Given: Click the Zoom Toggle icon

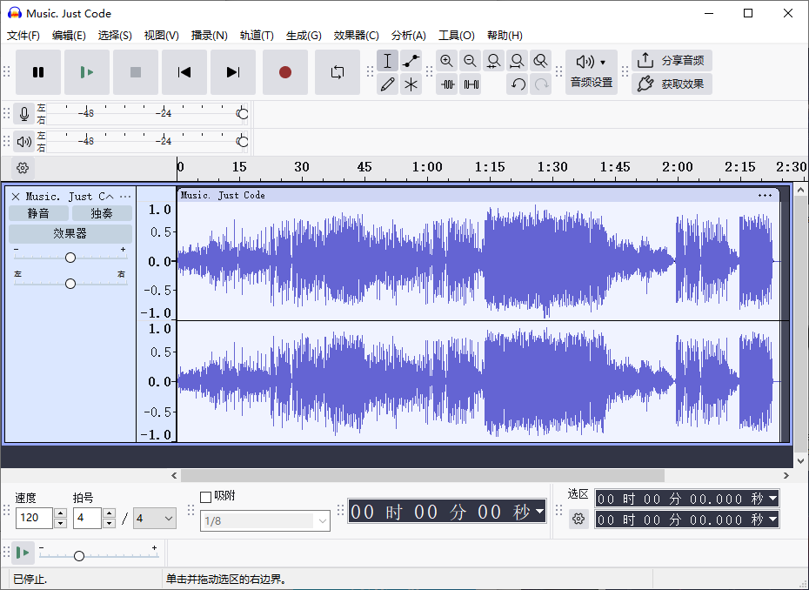Looking at the screenshot, I should coord(541,61).
